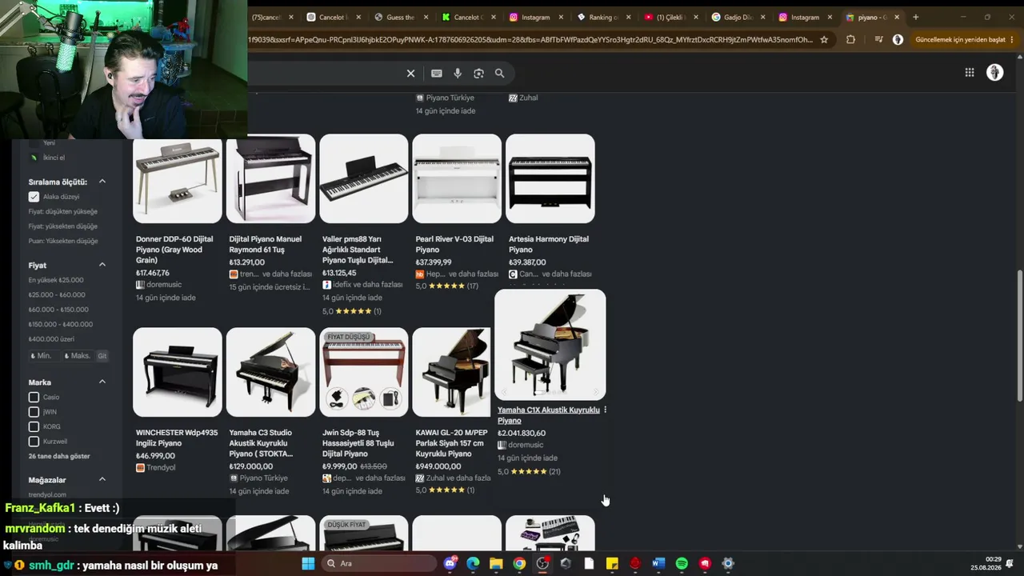Viewport: 1024px width, 576px height.
Task: Open Discord from the taskbar
Action: 450,563
